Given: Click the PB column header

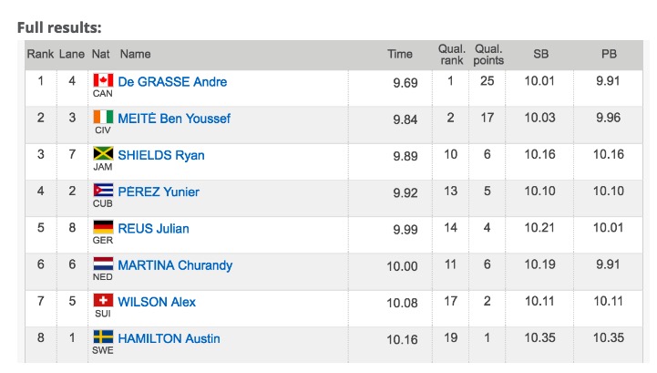Looking at the screenshot, I should pos(609,54).
